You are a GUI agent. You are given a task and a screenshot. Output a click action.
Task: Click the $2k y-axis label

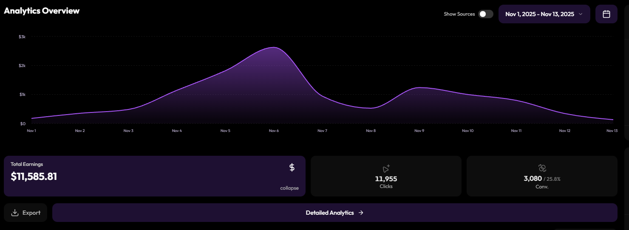(23, 65)
